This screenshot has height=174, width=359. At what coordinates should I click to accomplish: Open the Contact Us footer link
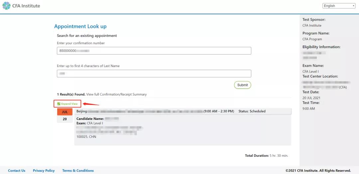(17, 171)
